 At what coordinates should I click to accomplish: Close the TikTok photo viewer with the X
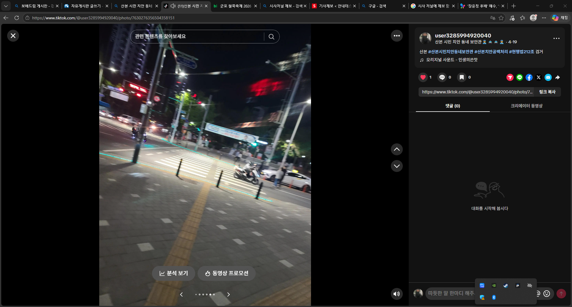(13, 36)
